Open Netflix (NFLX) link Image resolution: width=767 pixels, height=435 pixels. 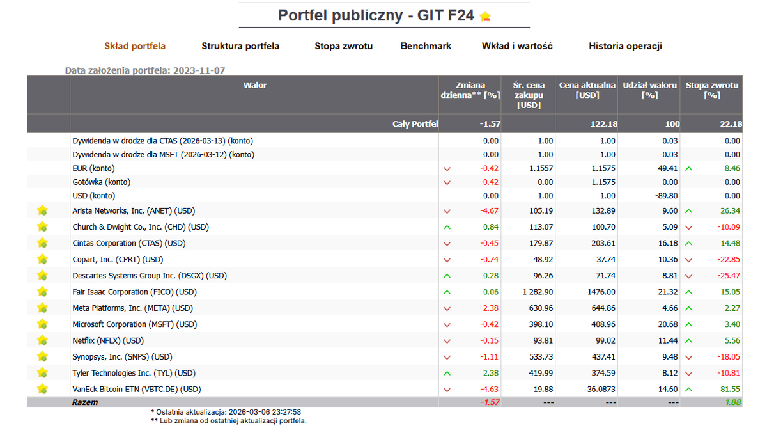pos(108,340)
